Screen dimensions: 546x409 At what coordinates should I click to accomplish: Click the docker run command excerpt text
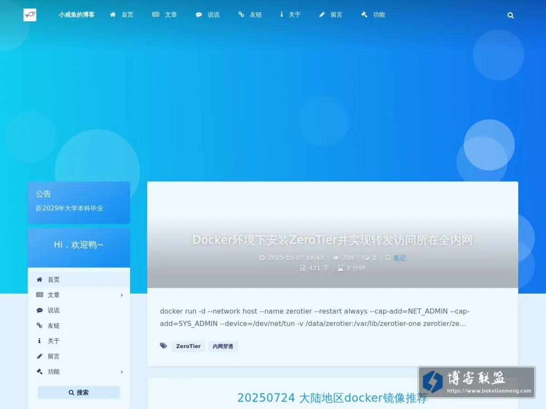coord(315,318)
